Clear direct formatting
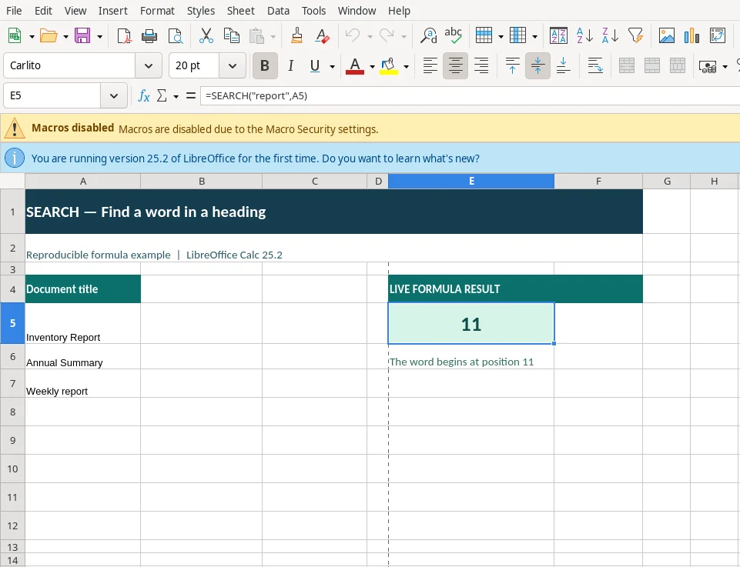This screenshot has width=740, height=567. [323, 36]
